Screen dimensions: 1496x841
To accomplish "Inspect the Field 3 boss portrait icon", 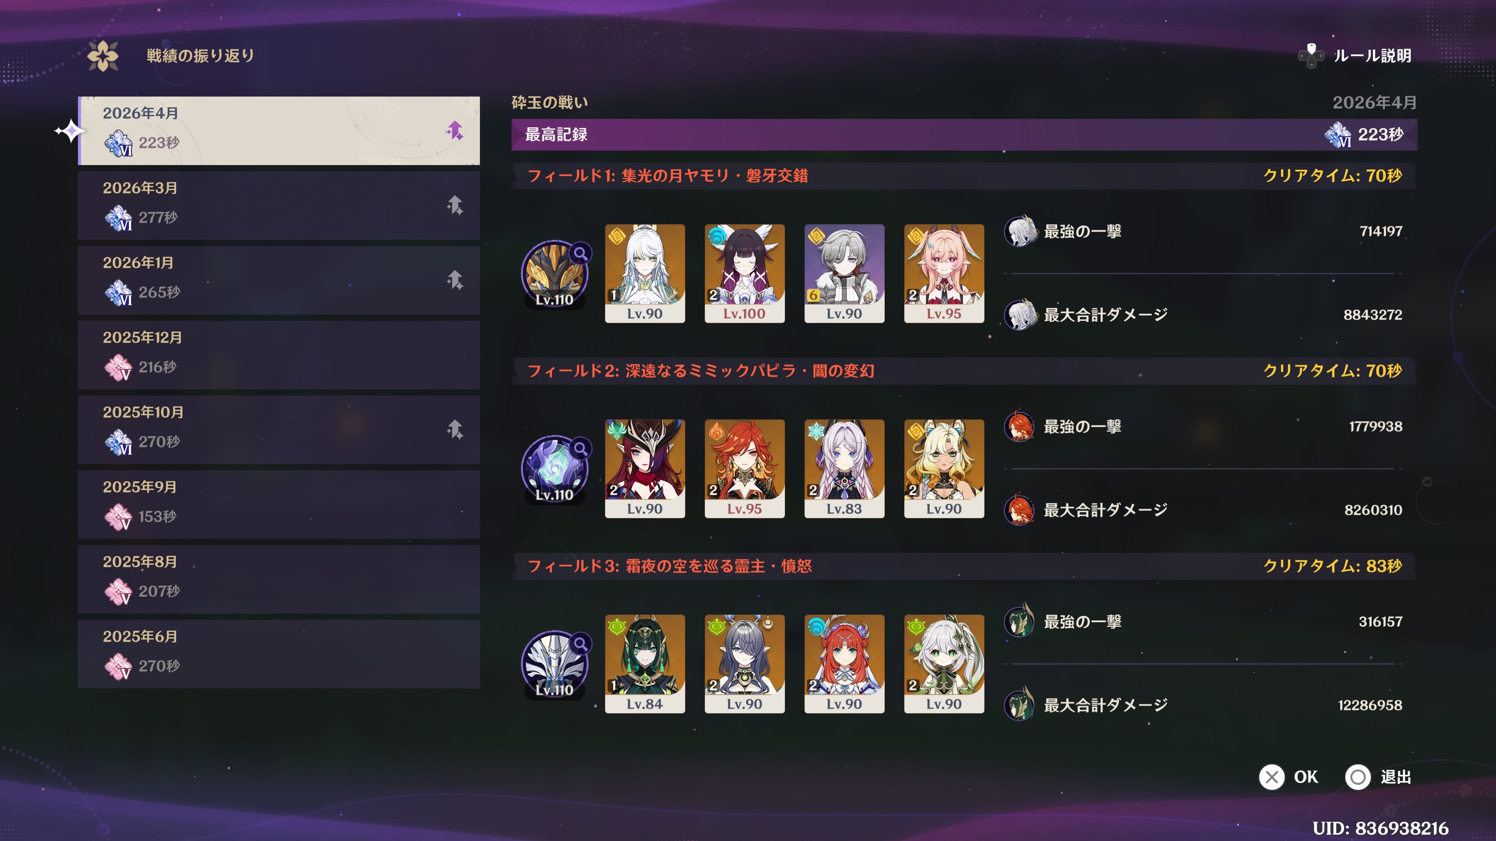I will (x=555, y=663).
